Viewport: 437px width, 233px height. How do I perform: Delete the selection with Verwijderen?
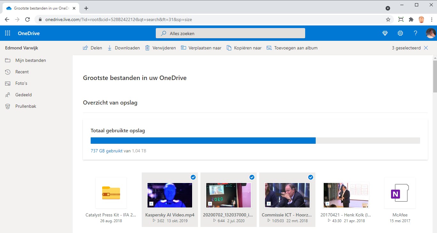(x=160, y=48)
